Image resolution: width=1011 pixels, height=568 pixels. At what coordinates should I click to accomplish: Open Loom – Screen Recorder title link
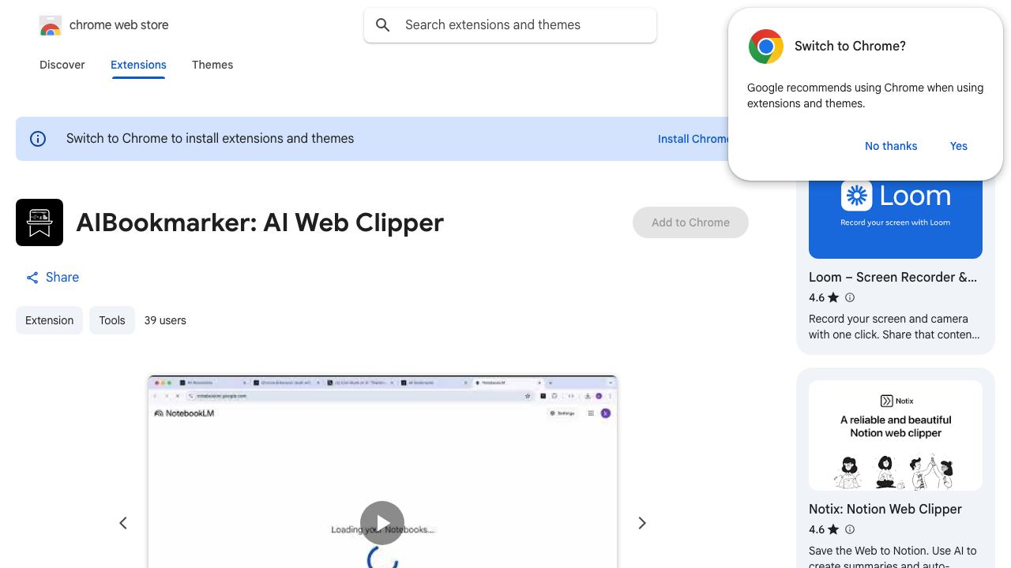[x=893, y=277]
